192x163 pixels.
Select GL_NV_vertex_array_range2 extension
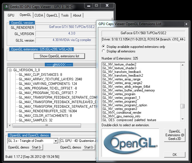122,83
